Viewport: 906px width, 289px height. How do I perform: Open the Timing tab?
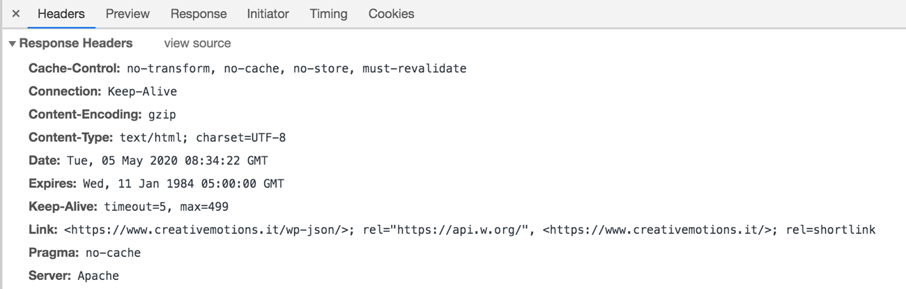tap(328, 14)
